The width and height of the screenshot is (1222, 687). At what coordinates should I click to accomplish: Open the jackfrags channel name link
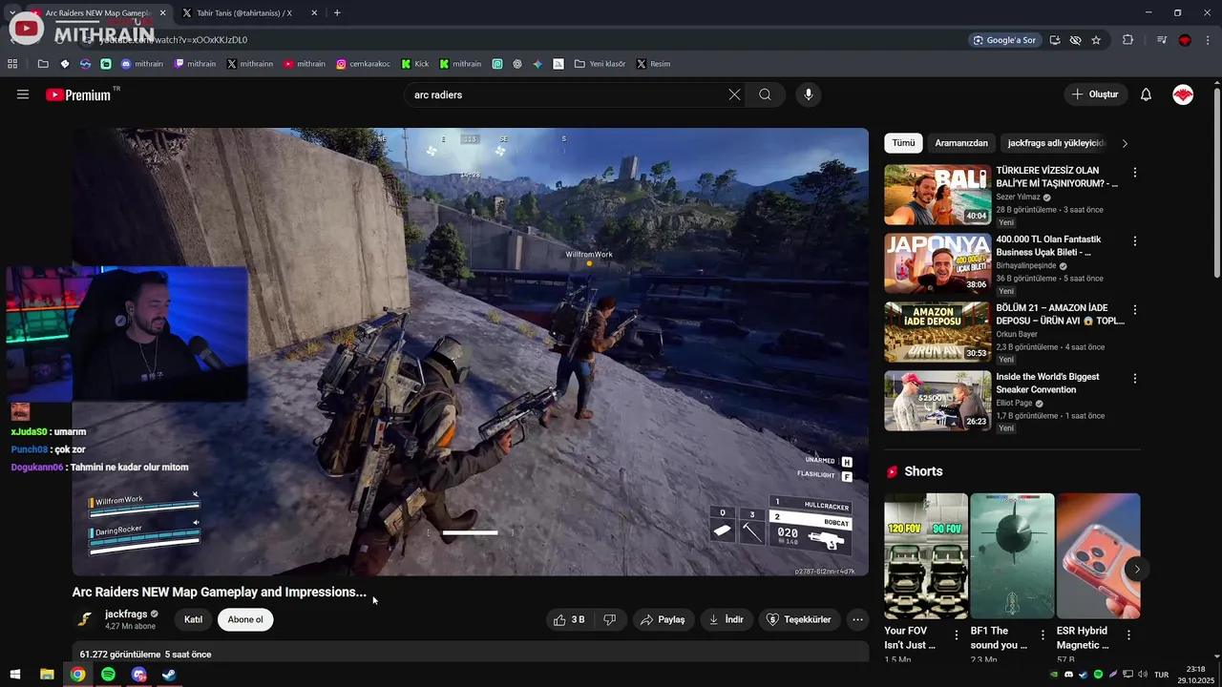[x=126, y=614]
